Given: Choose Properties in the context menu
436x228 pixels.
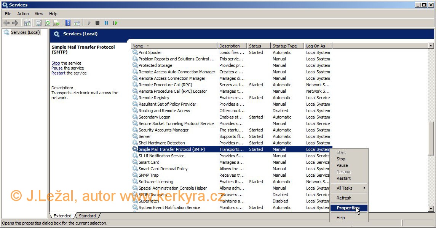Looking at the screenshot, I should [348, 208].
